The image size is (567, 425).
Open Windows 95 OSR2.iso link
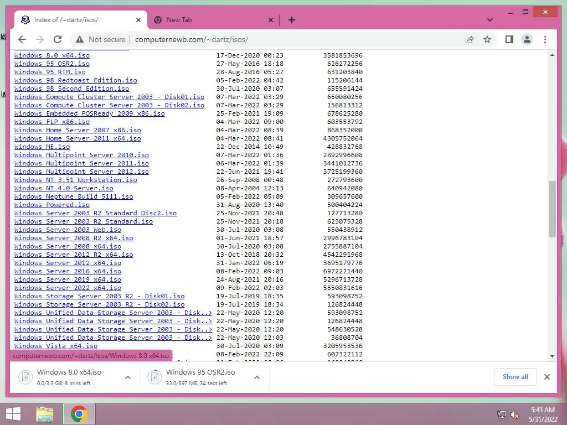pos(52,64)
